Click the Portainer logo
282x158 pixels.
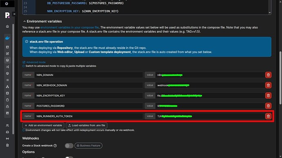pos(7,15)
